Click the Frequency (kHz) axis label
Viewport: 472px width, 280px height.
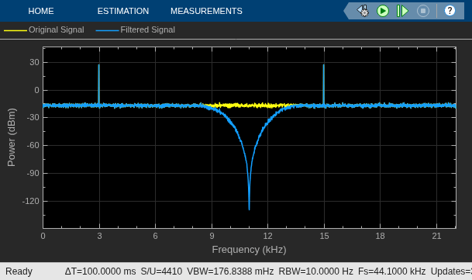click(x=249, y=250)
